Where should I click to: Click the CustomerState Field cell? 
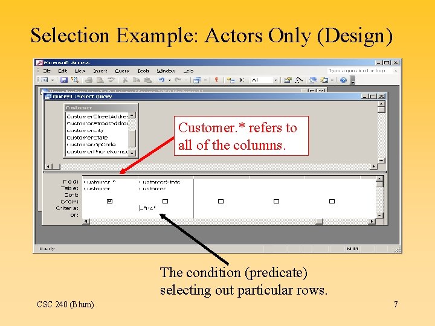(x=166, y=182)
